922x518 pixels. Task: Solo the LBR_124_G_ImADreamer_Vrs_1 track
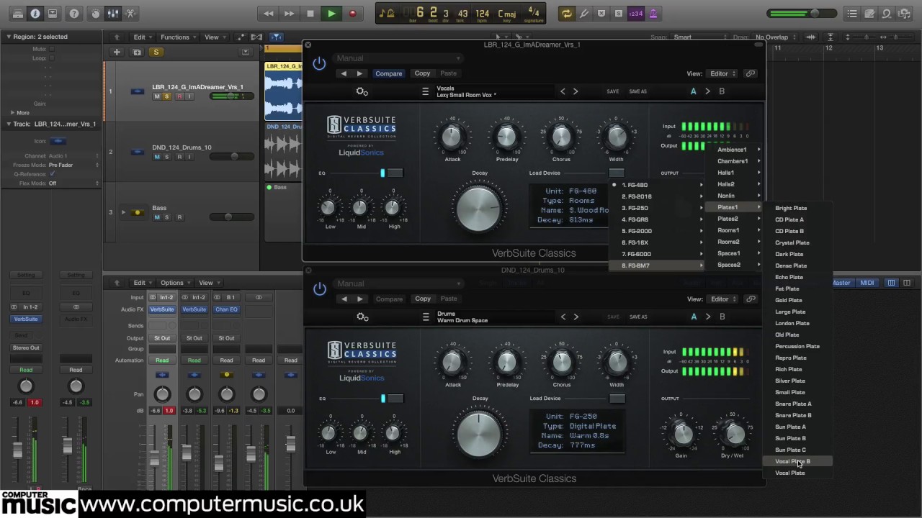click(x=167, y=96)
